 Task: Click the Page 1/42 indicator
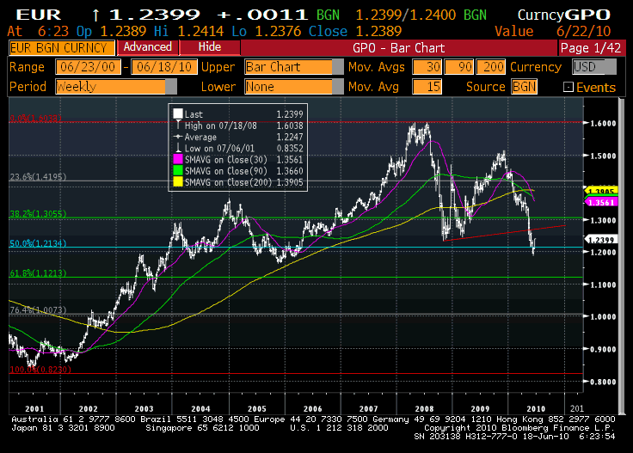(x=591, y=48)
